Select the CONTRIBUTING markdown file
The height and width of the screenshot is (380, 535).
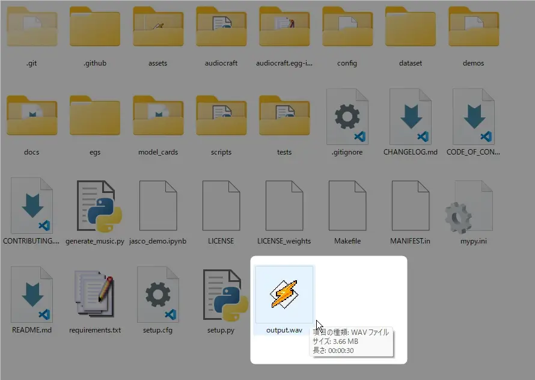[x=32, y=206]
